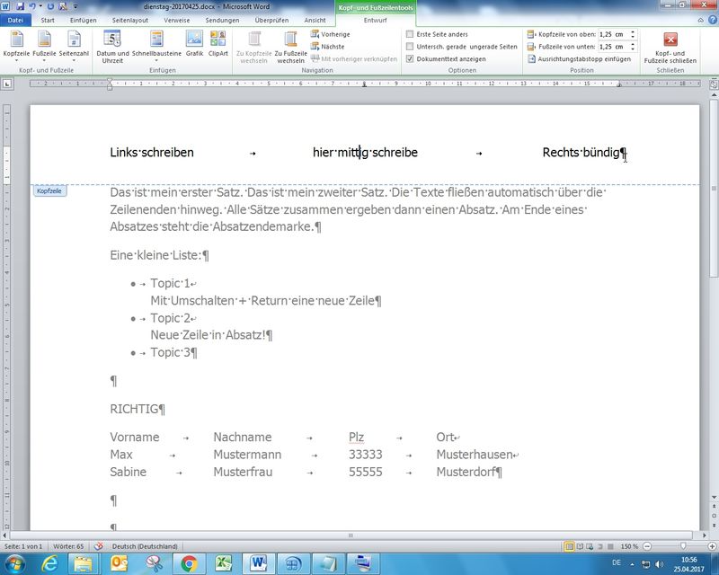This screenshot has height=575, width=719.
Task: Open the Datei menu tab
Action: (x=15, y=19)
